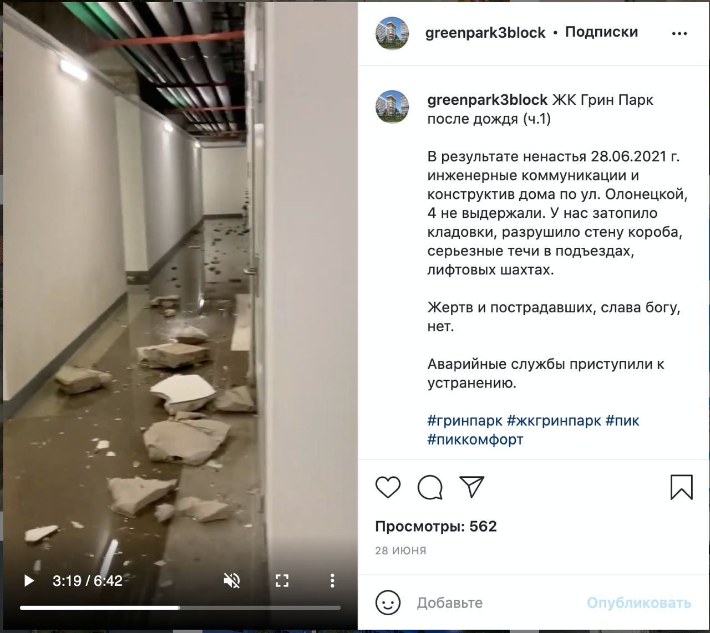Click the caption author avatar

click(392, 106)
